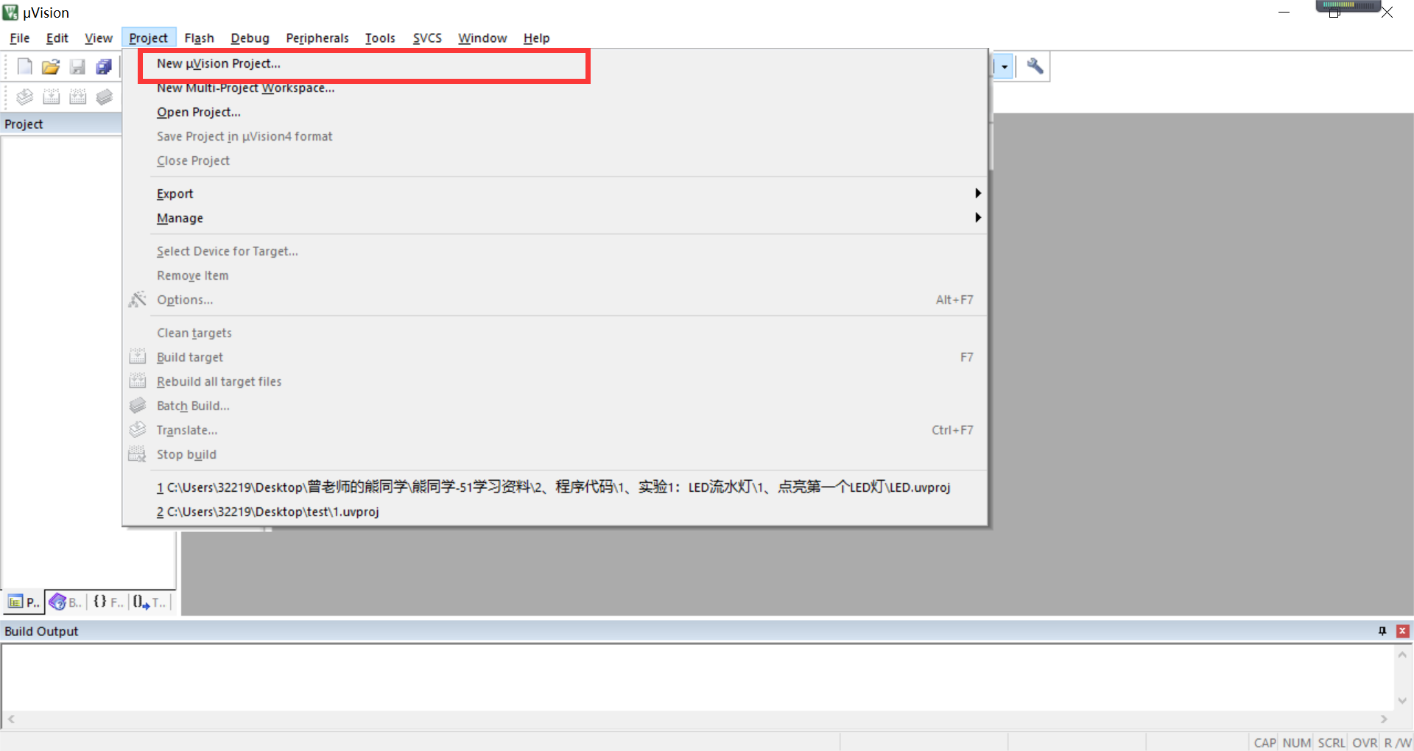Toggle the CAP indicator in the status bar

(1264, 742)
